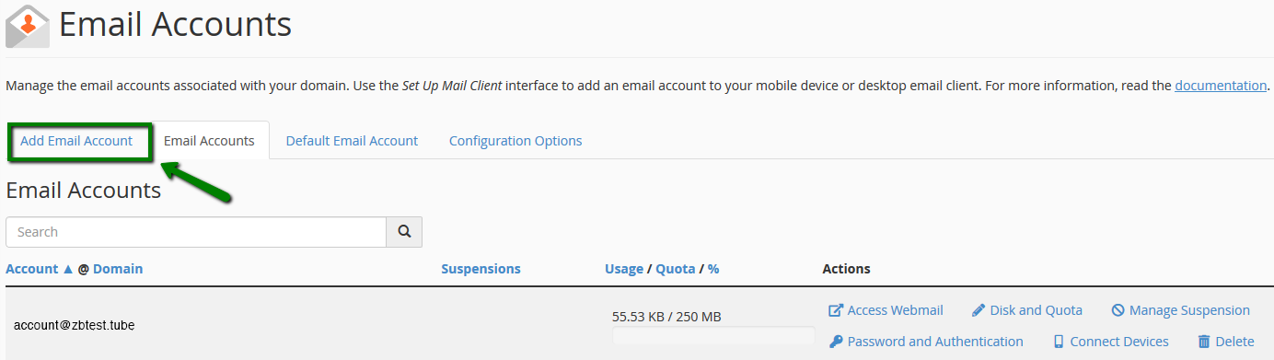Viewport: 1274px width, 360px height.
Task: Click the Connect Devices phone icon
Action: click(1059, 342)
